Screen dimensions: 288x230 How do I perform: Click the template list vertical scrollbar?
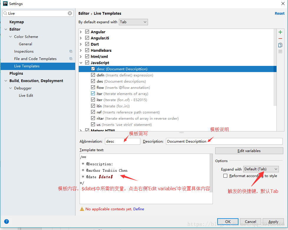tap(275, 67)
